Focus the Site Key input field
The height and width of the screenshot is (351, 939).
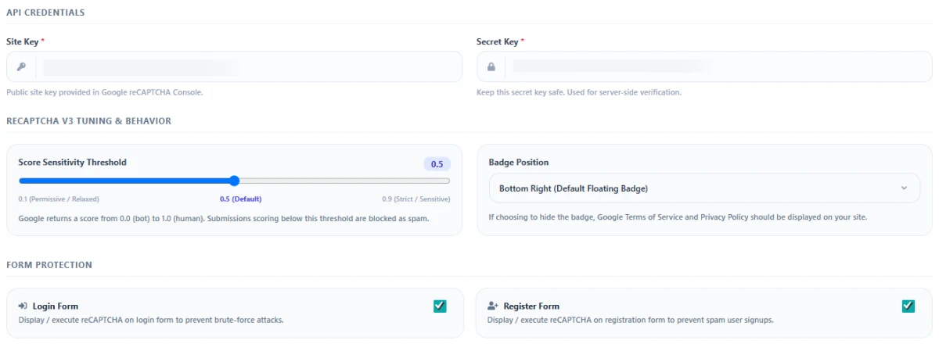[249, 66]
